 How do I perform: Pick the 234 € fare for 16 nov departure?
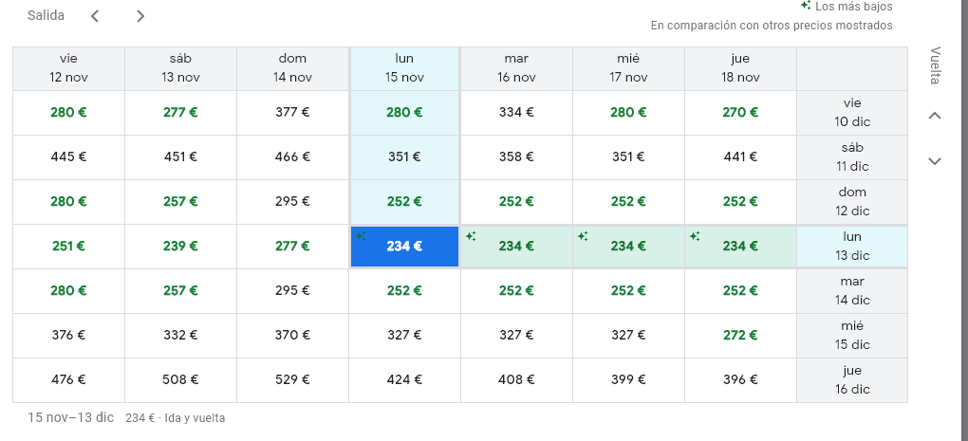(516, 247)
